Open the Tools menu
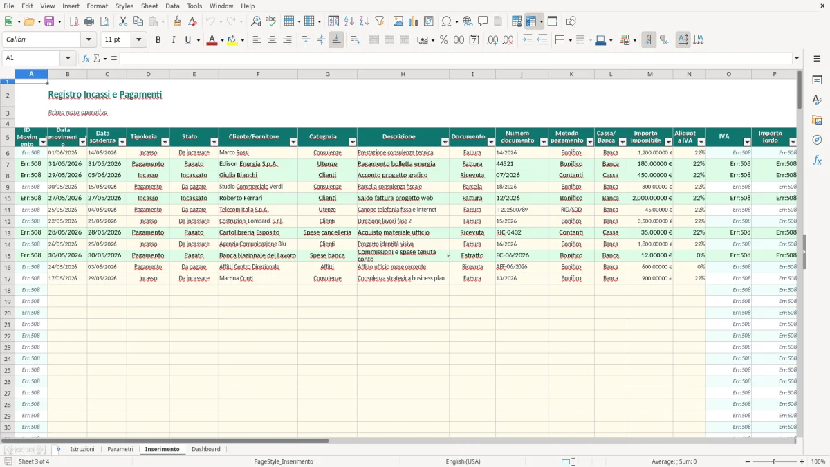Image resolution: width=830 pixels, height=467 pixels. pos(194,6)
